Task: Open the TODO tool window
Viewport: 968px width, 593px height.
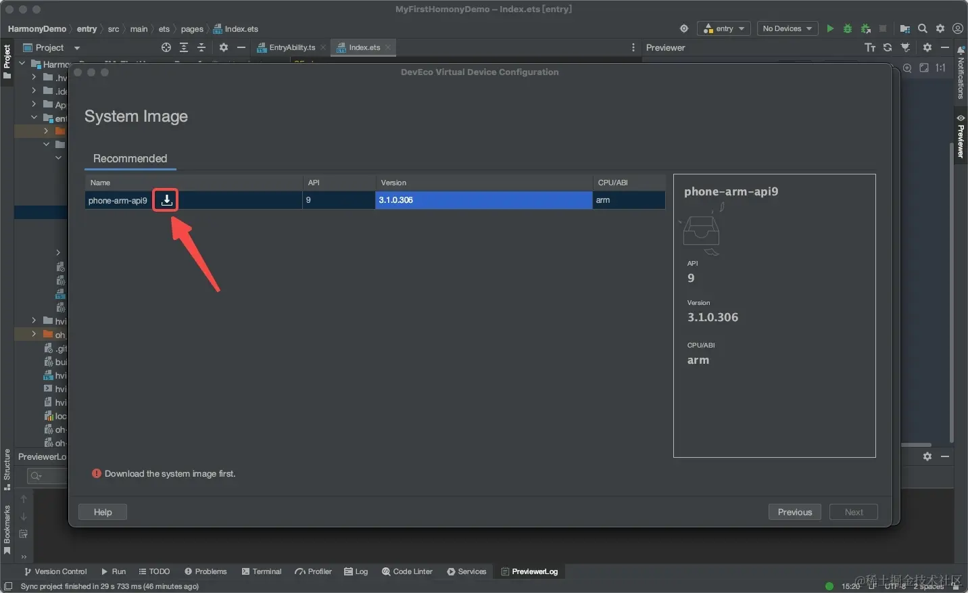Action: 154,571
